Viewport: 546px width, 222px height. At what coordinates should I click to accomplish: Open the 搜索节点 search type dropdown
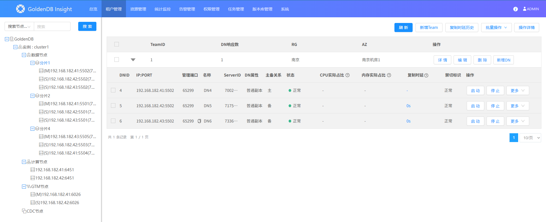19,26
